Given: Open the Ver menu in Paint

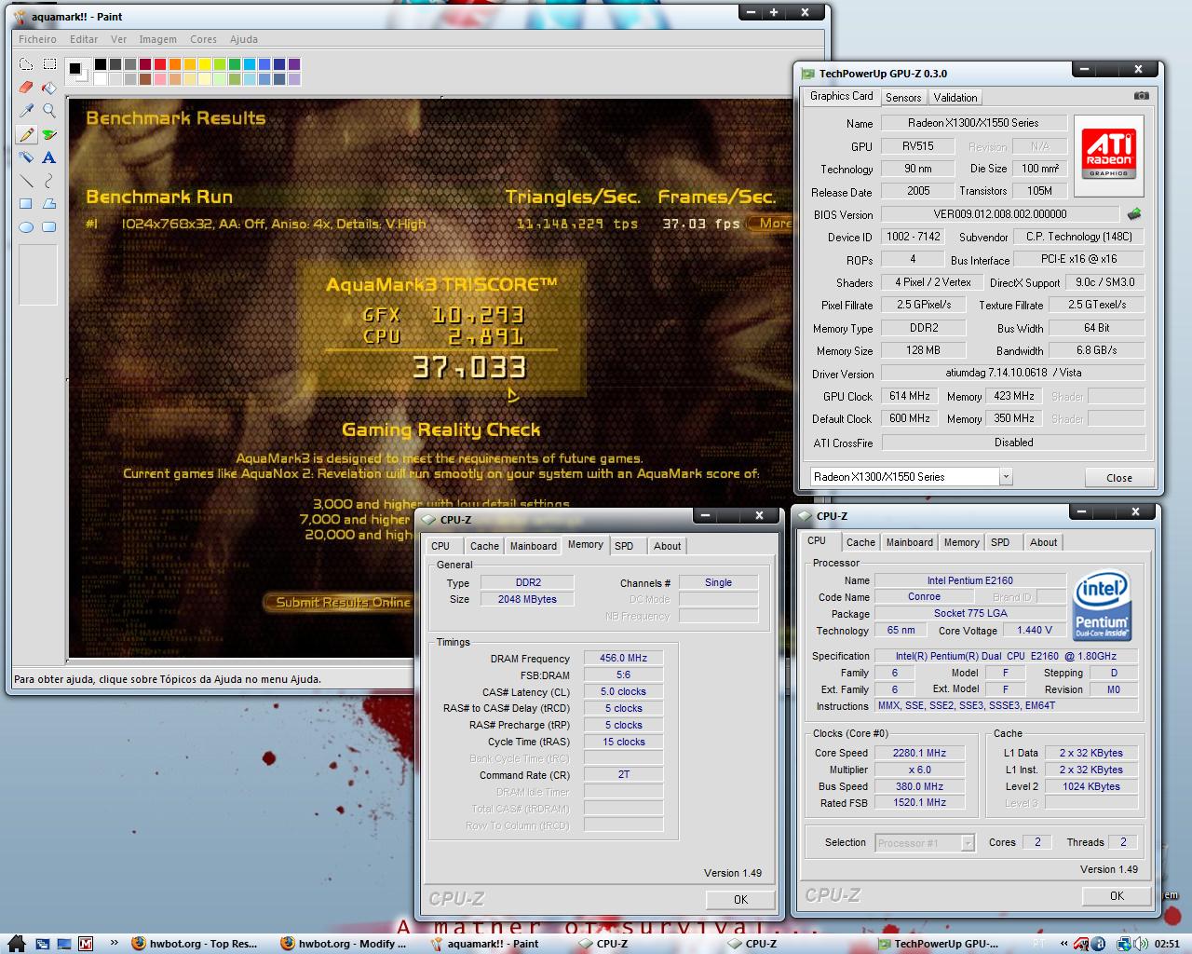Looking at the screenshot, I should [118, 39].
